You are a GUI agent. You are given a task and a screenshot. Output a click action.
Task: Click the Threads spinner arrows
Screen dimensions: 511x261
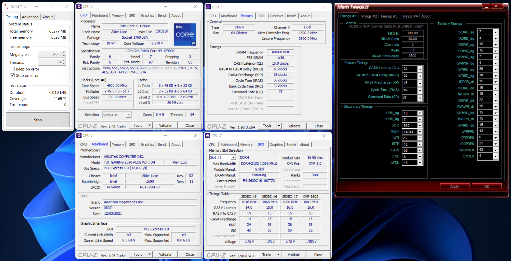[x=64, y=62]
